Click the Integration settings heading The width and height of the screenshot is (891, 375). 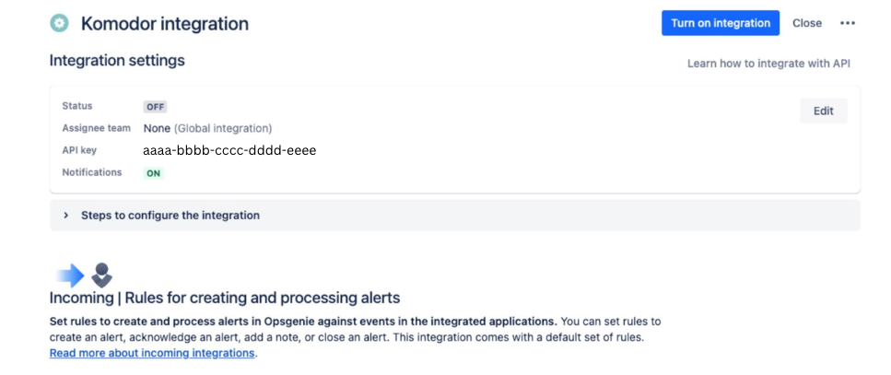pos(117,60)
